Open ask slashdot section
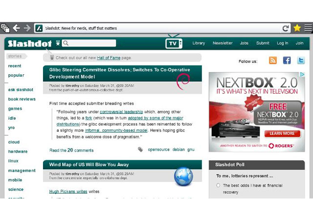Screen dimensions: 313x220 pos(21,89)
